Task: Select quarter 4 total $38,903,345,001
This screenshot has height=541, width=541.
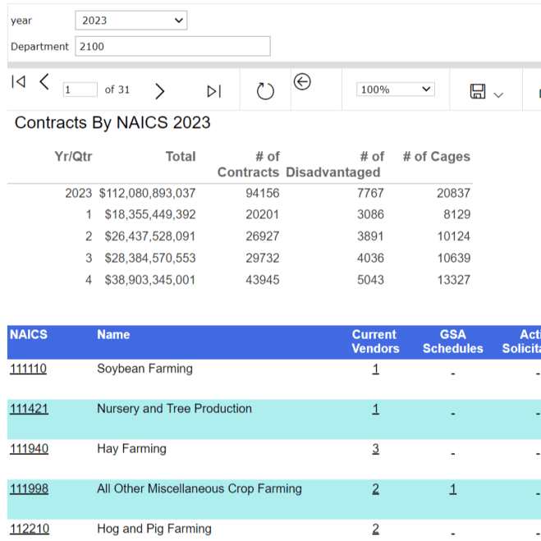Action: coord(150,280)
